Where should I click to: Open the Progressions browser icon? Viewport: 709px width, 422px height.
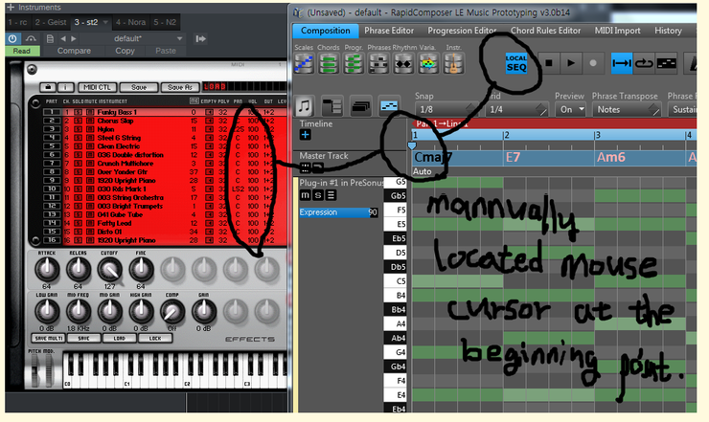(x=354, y=63)
